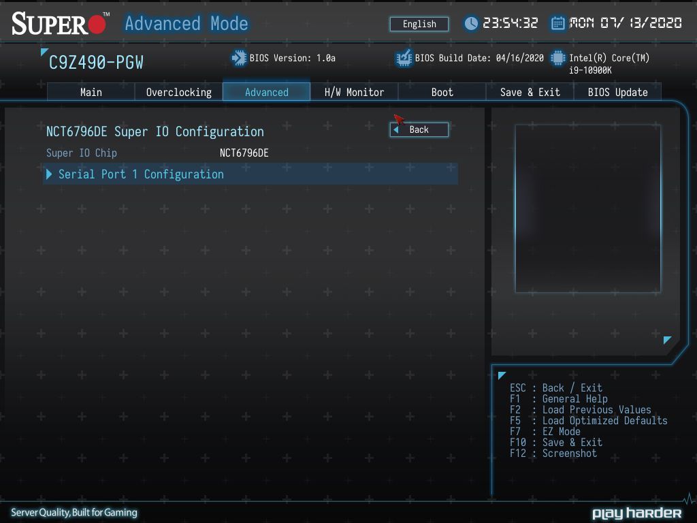Click the BIOS Build Date icon
697x523 pixels.
pyautogui.click(x=404, y=59)
